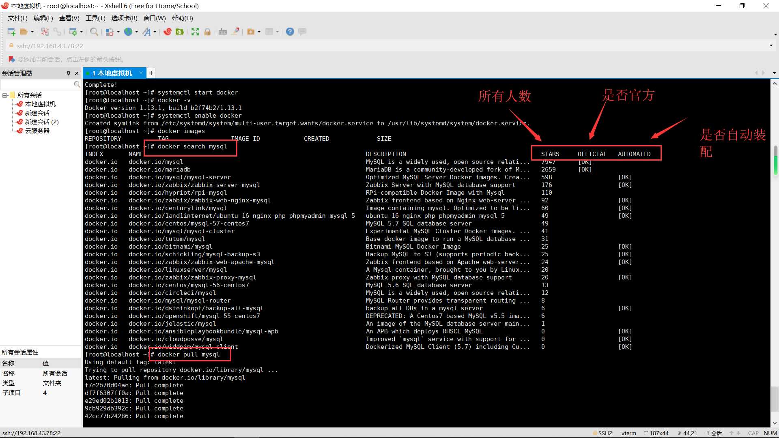Switch to the 1 本地虚拟机 tab
Image resolution: width=779 pixels, height=438 pixels.
click(x=112, y=73)
